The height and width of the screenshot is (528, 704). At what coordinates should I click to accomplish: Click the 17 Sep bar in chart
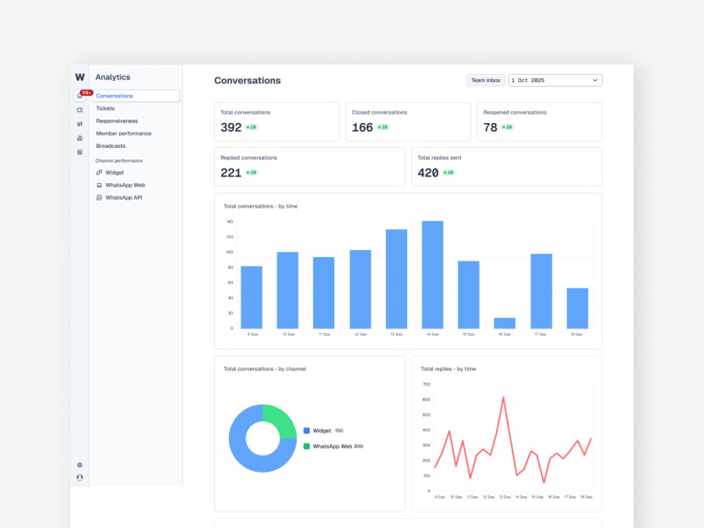[x=541, y=291]
